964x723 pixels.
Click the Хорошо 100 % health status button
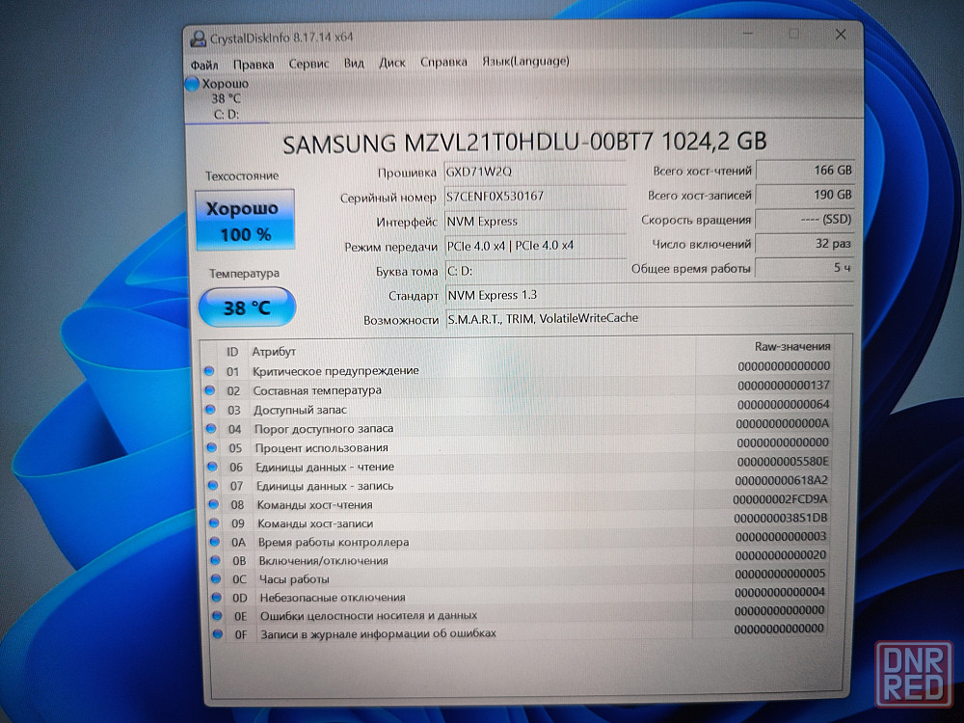[245, 220]
